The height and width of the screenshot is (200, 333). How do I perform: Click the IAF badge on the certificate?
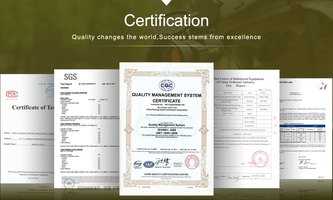coord(149,164)
